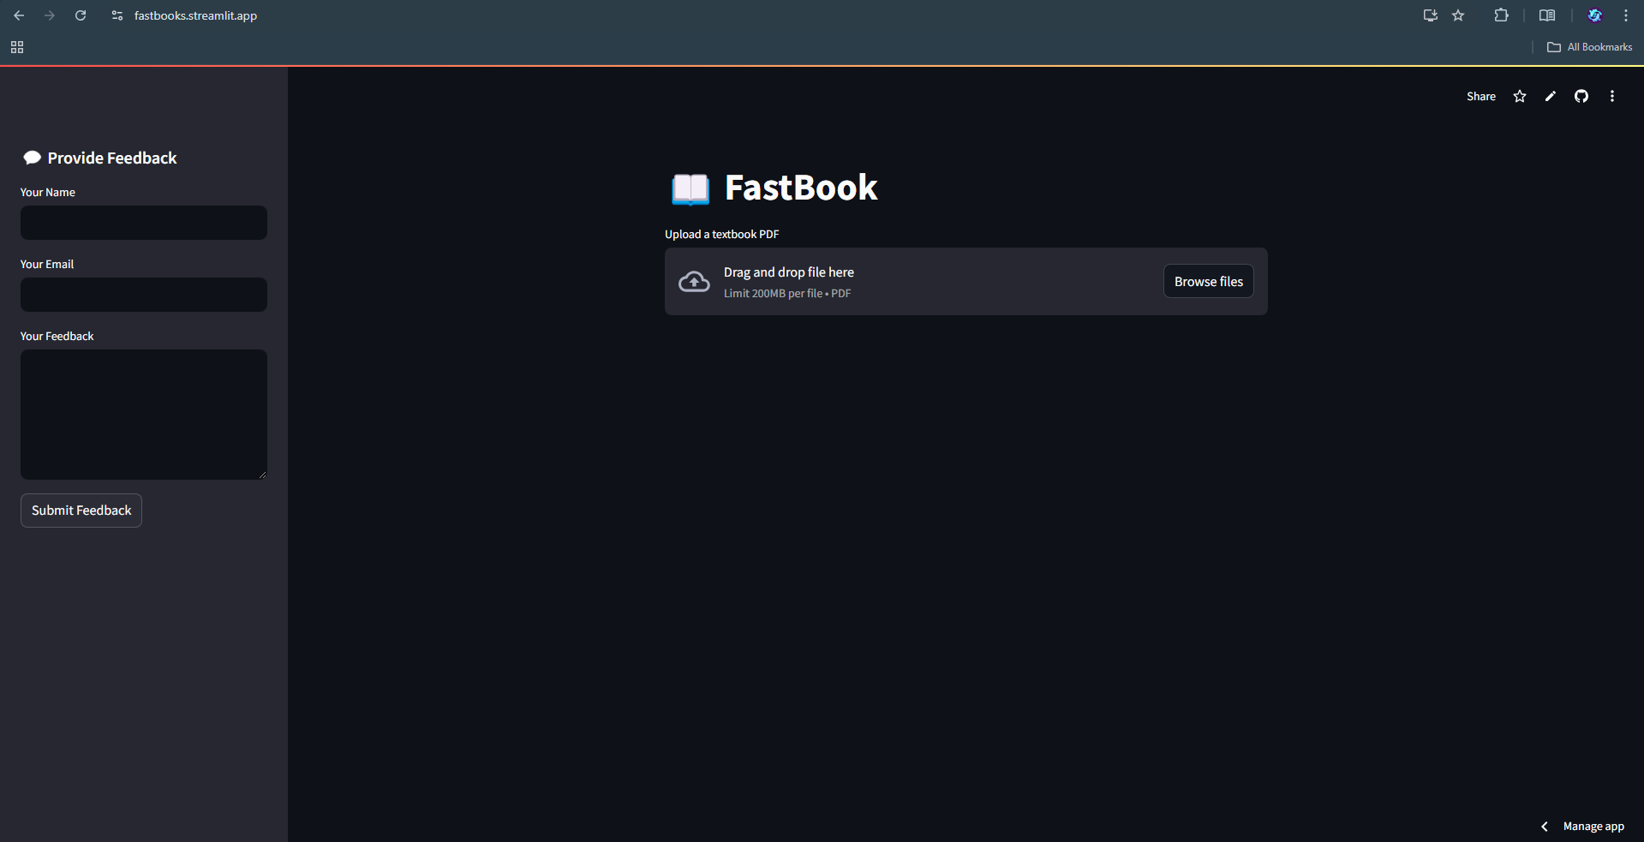The image size is (1644, 842).
Task: Click the Your Email input field
Action: [x=144, y=295]
